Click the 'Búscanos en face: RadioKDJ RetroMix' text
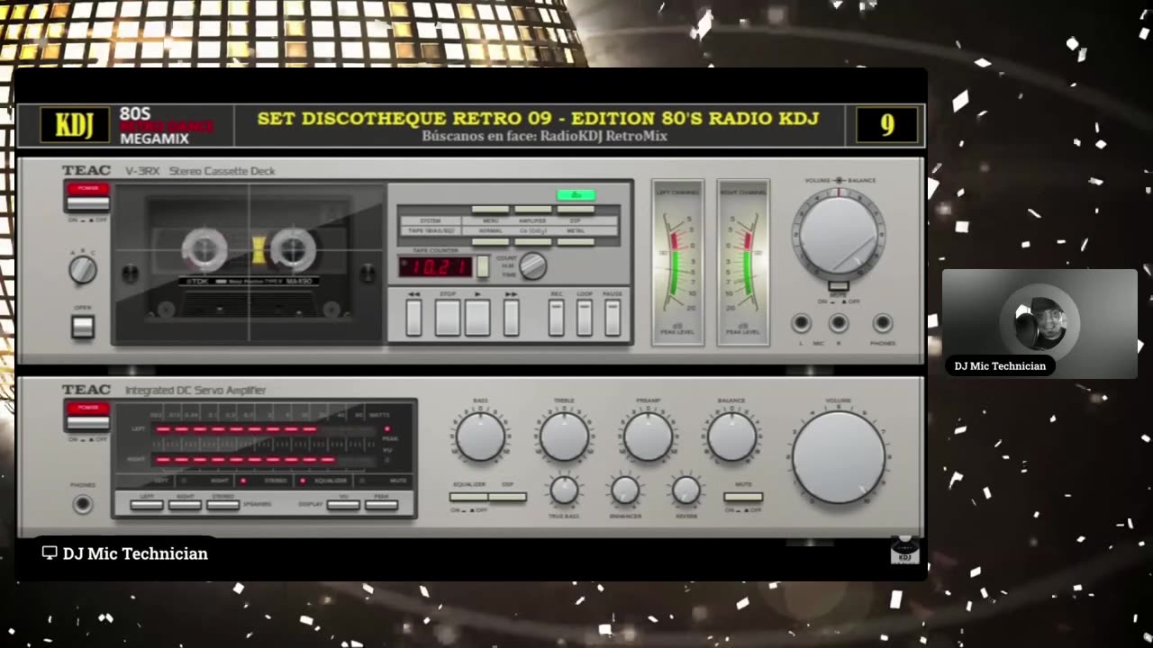Screen dimensions: 1153x648 tap(544, 136)
